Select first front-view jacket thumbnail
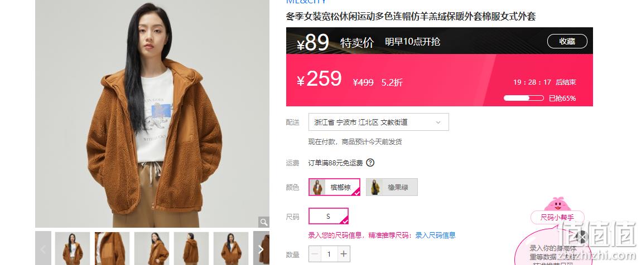The width and height of the screenshot is (641, 265). pos(73,249)
